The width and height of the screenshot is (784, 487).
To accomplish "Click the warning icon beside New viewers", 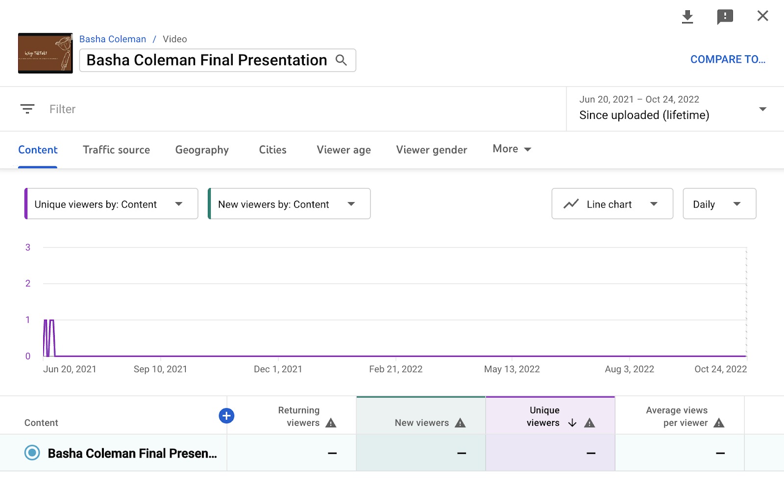I will point(461,423).
